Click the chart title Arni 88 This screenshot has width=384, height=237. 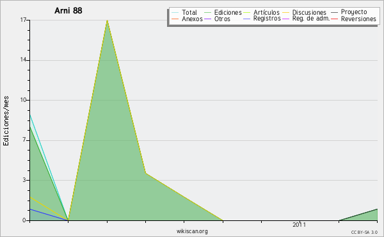(68, 11)
